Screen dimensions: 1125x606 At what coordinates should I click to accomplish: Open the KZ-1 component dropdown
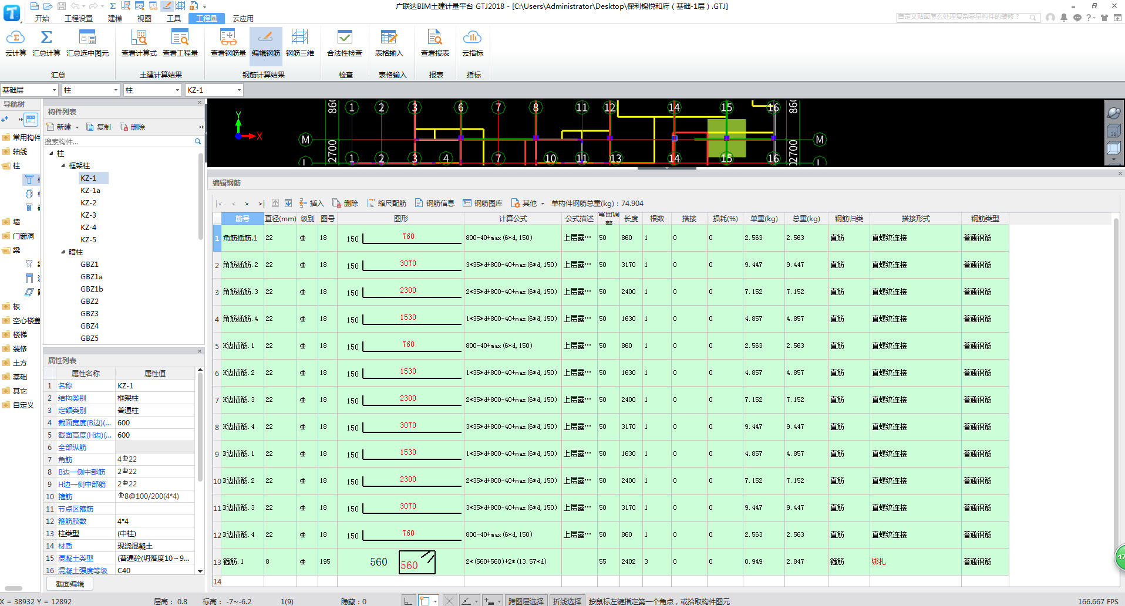[239, 90]
